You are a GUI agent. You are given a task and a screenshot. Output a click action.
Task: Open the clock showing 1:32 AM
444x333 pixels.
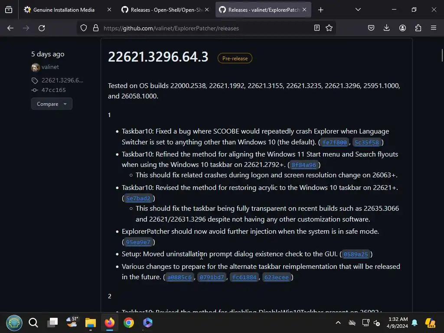(398, 323)
